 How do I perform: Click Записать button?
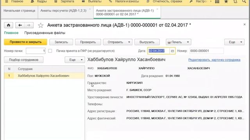[x=61, y=42]
